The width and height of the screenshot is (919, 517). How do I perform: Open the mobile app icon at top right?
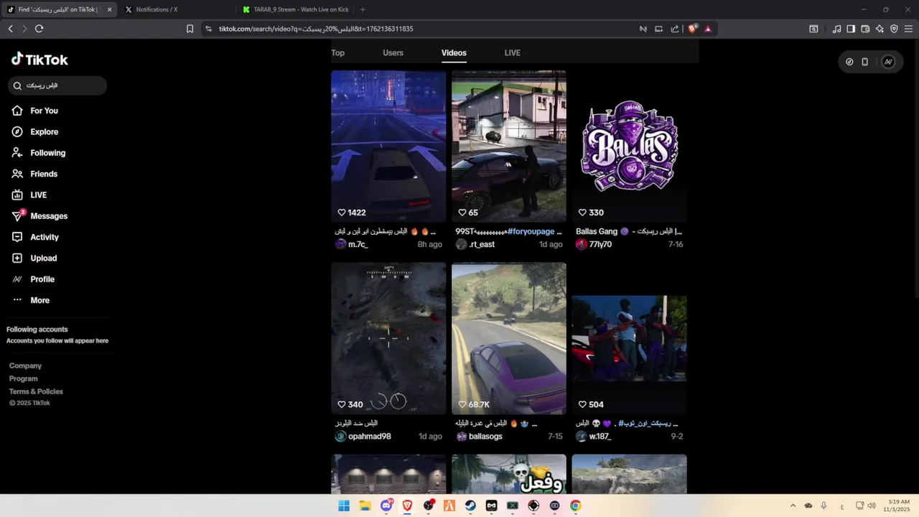click(865, 62)
